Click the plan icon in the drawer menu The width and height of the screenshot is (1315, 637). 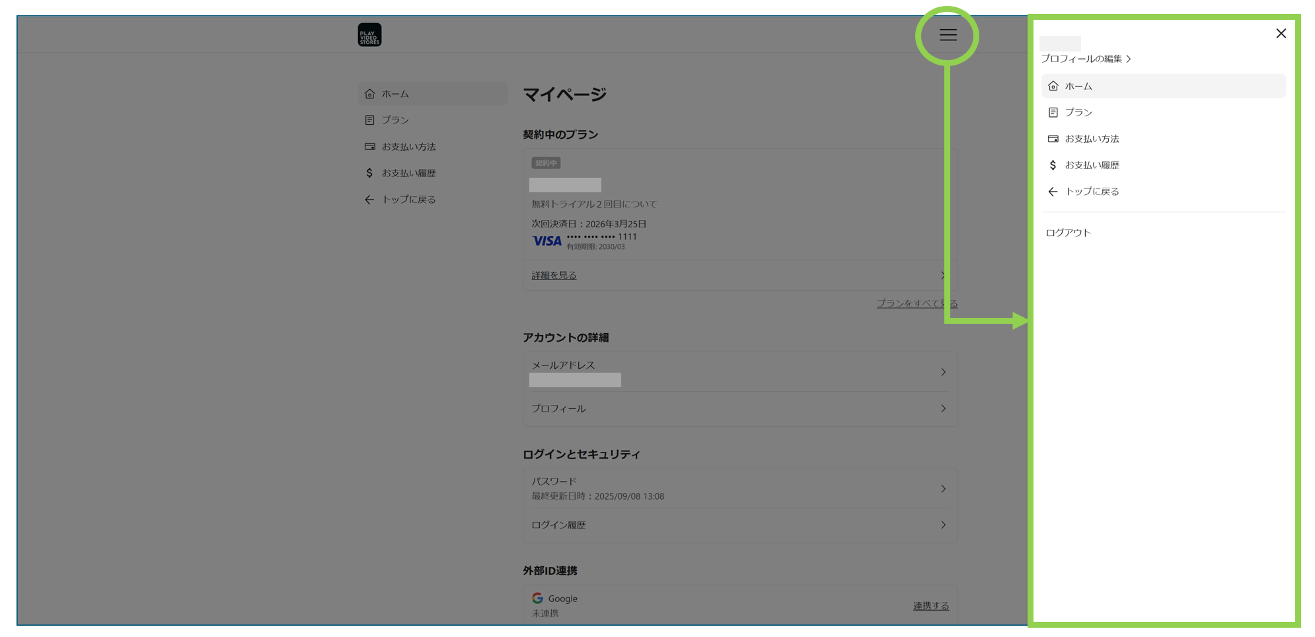1053,112
